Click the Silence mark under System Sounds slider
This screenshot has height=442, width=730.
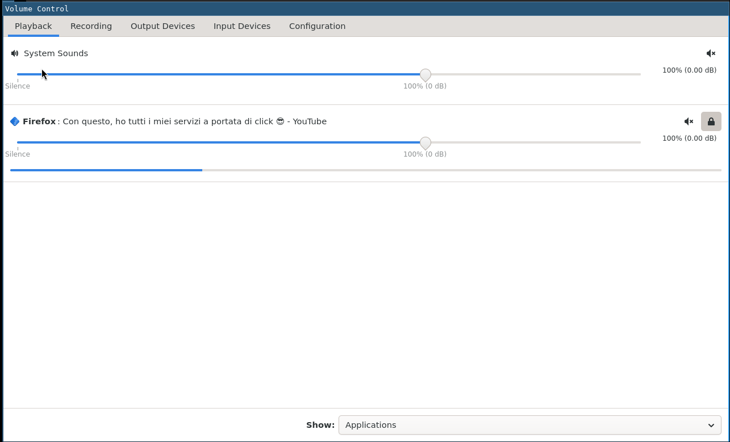click(x=18, y=86)
